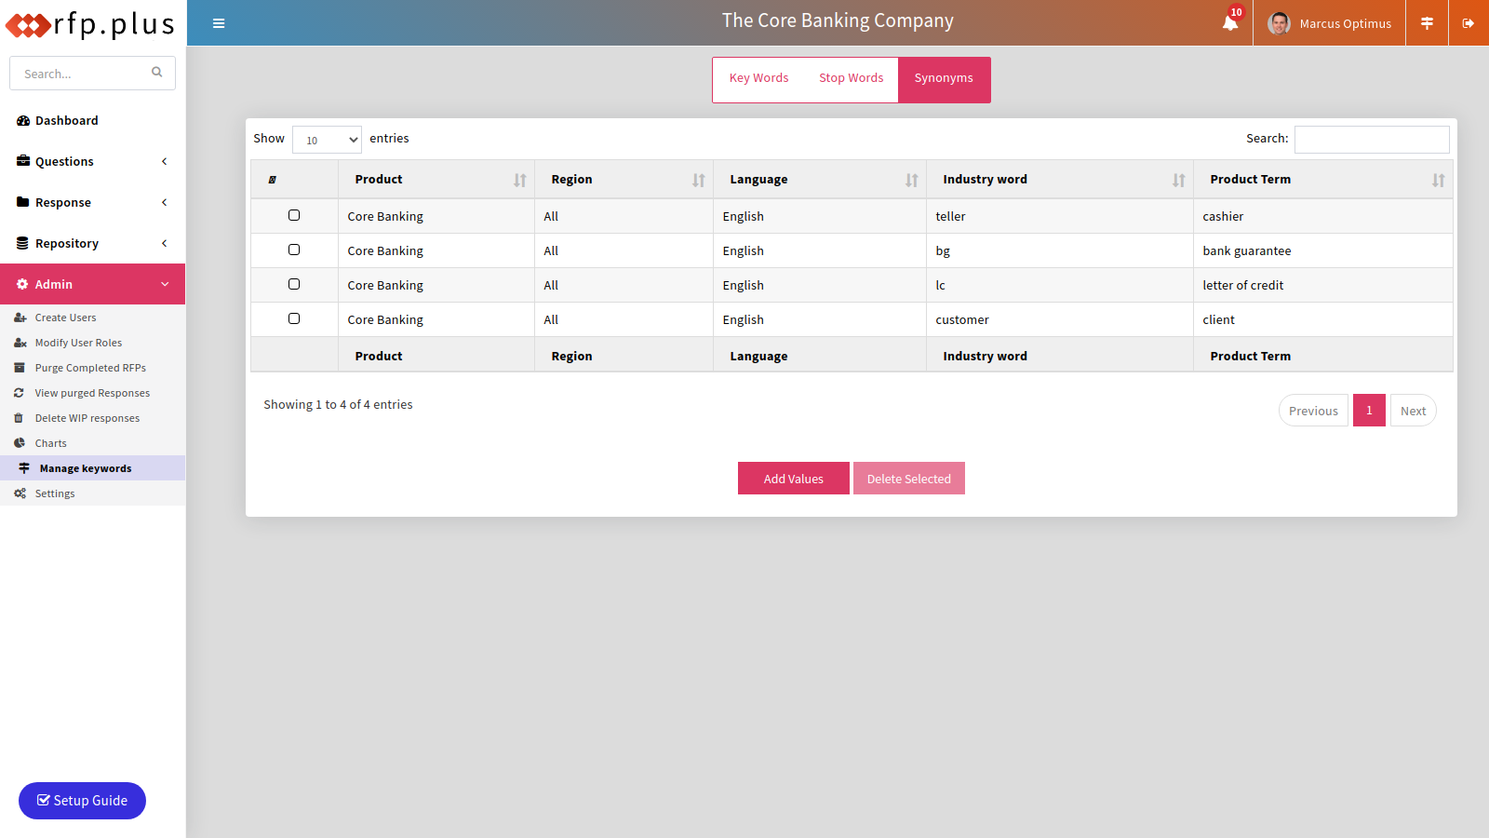Click the 'client' product term cell

1322,319
